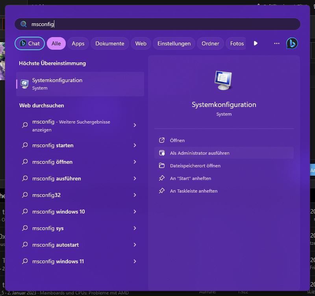Switch to the Fotos filter tab
315x296 pixels.
point(236,43)
